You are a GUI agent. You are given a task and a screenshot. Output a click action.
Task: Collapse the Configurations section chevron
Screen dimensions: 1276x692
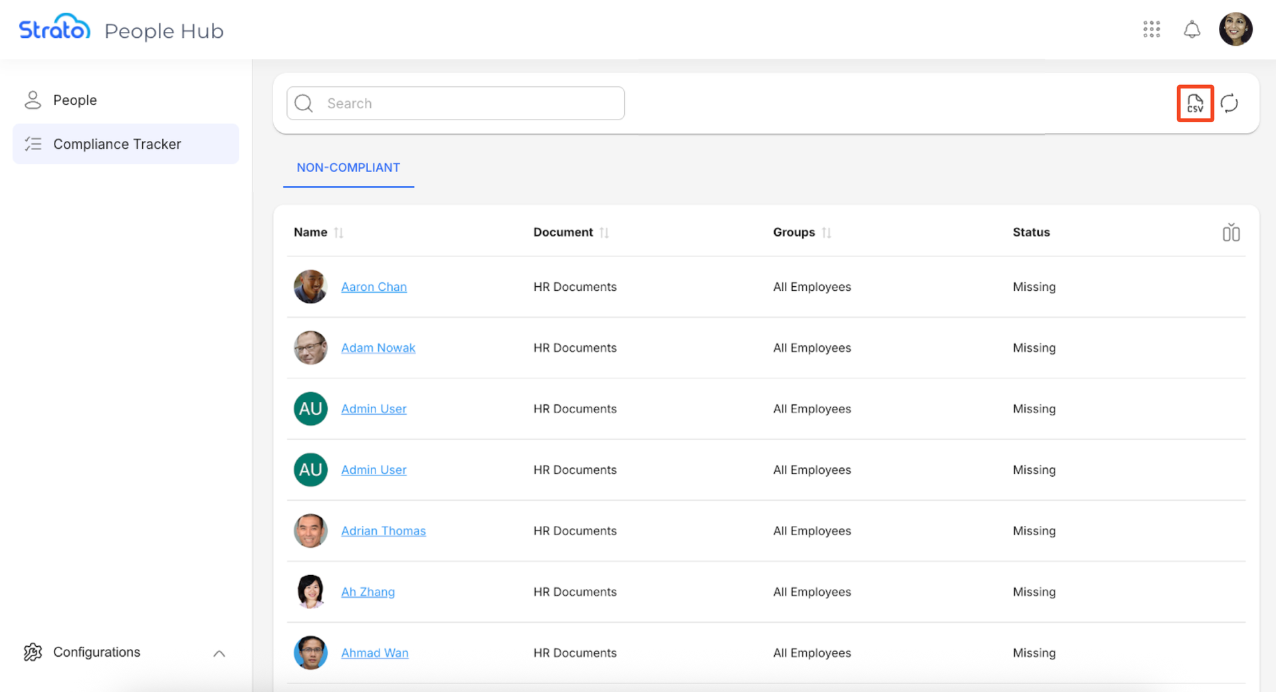(219, 653)
